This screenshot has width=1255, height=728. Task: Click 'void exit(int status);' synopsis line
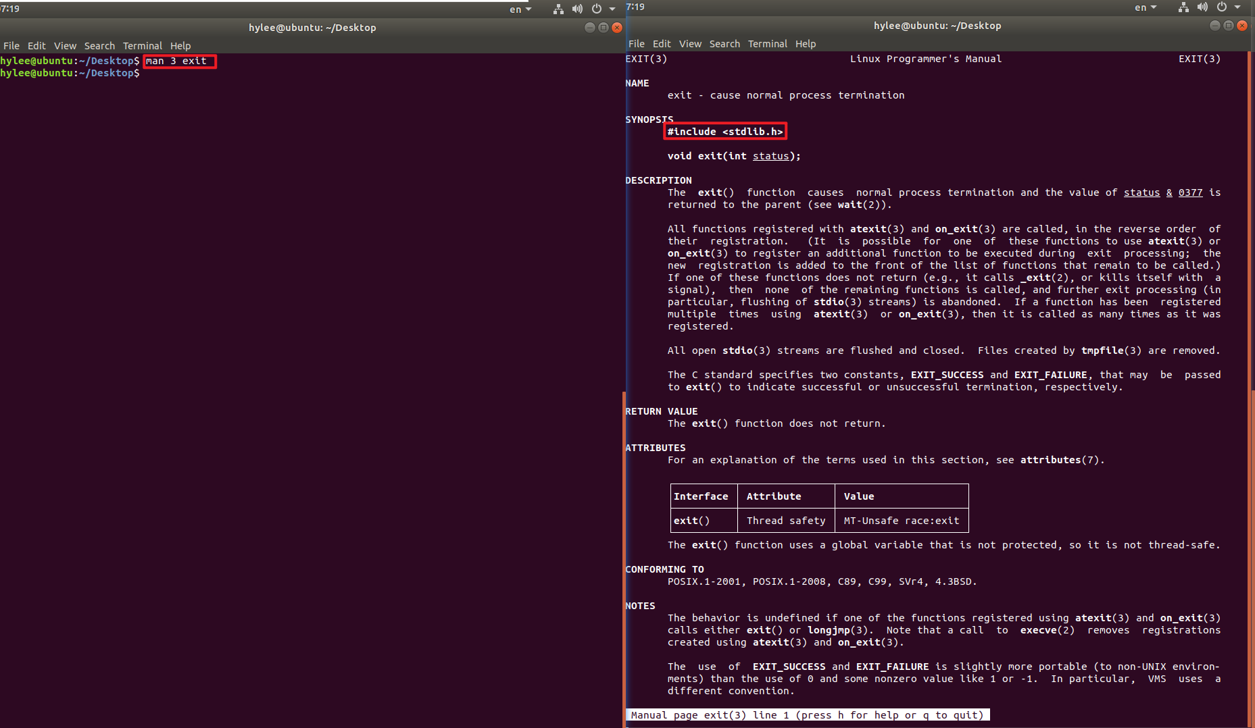(x=734, y=156)
